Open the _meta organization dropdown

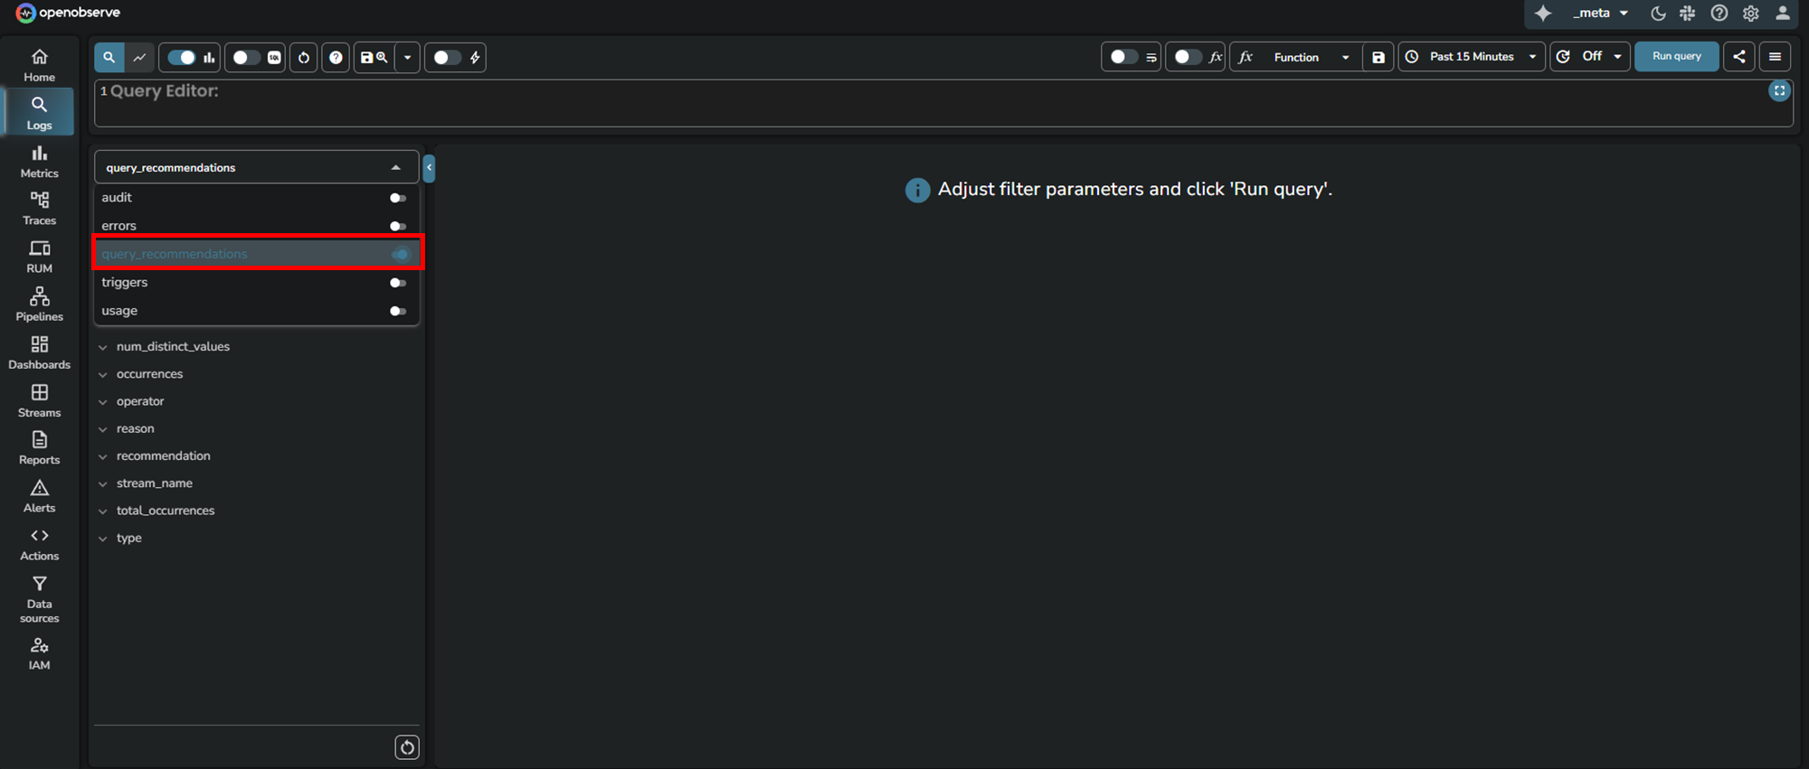coord(1600,13)
